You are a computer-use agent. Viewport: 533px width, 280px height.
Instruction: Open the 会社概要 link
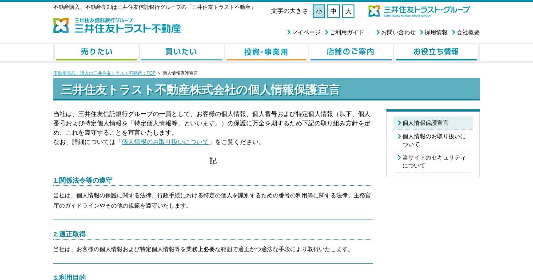[x=465, y=32]
